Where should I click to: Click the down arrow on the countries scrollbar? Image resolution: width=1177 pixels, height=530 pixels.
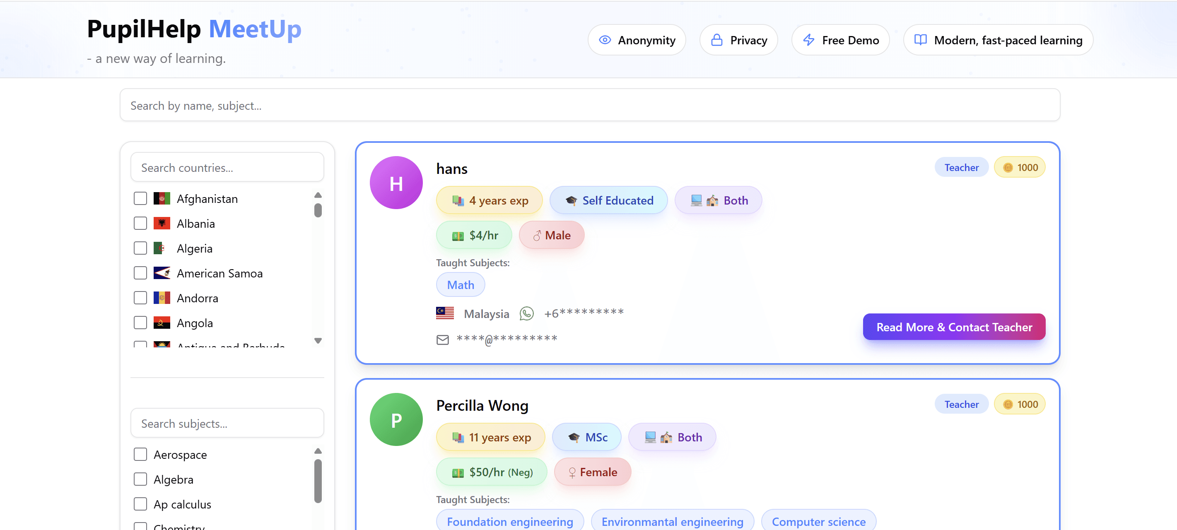(x=318, y=340)
